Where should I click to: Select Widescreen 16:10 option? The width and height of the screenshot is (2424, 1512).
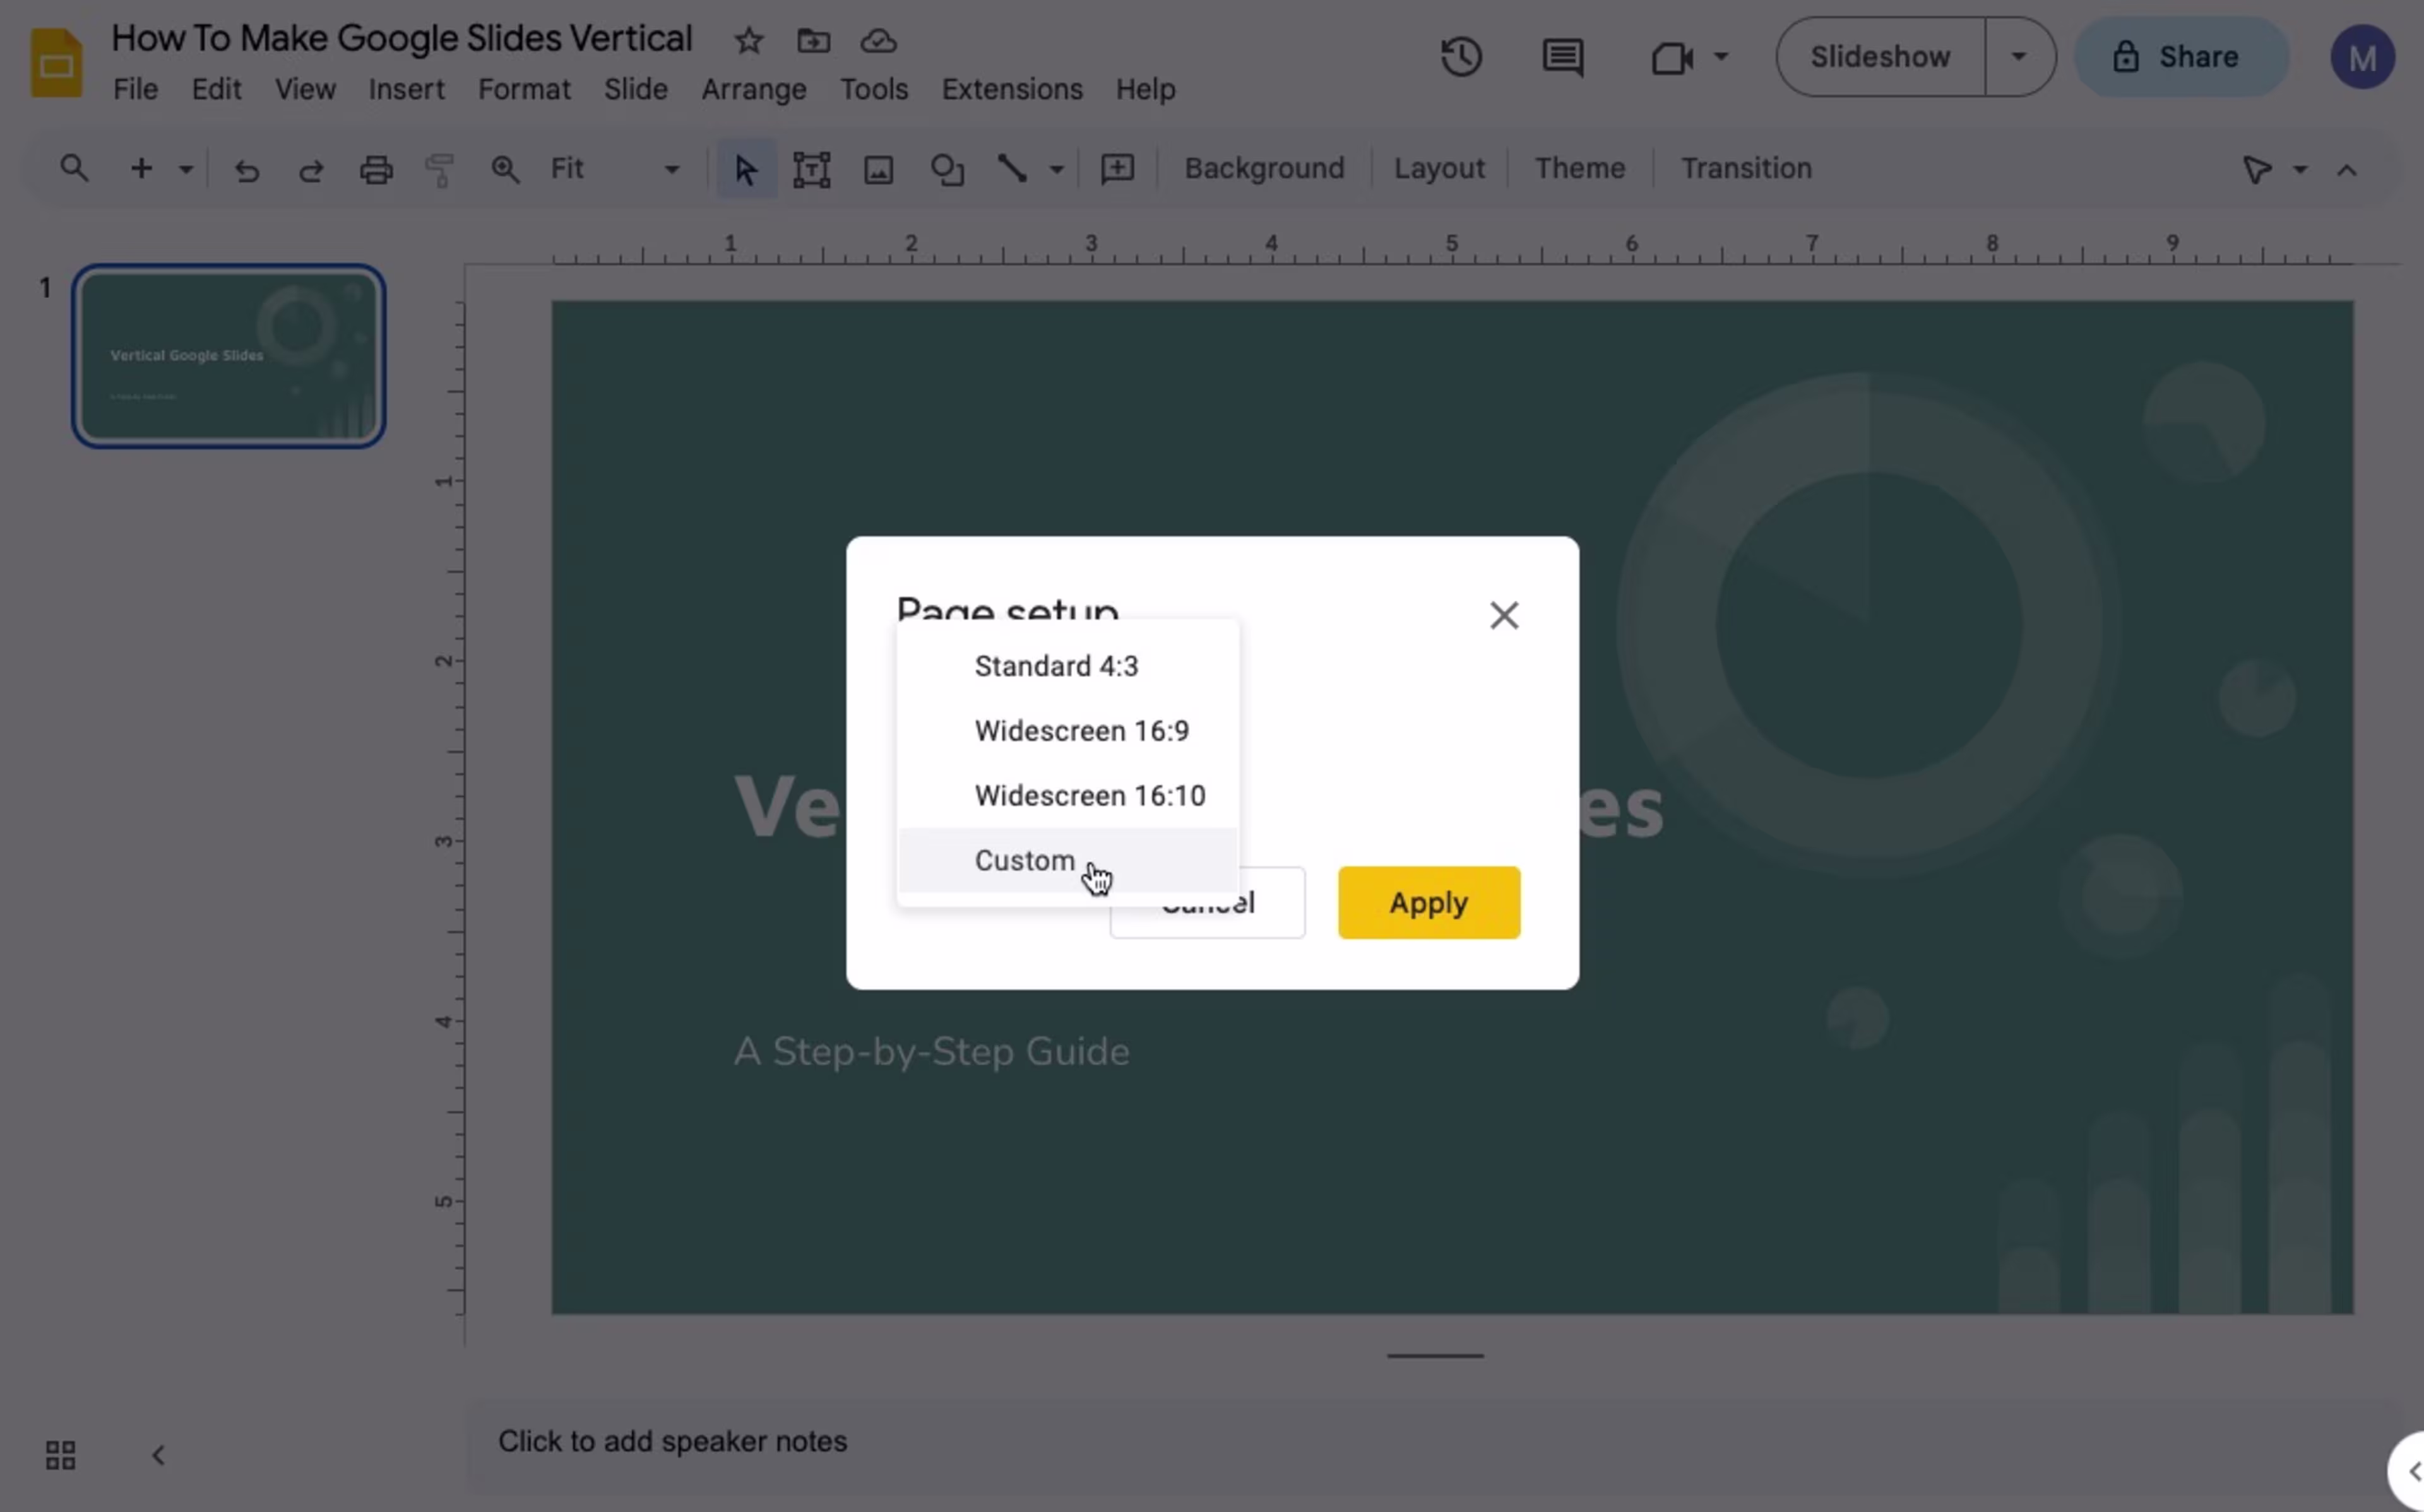coord(1068,796)
